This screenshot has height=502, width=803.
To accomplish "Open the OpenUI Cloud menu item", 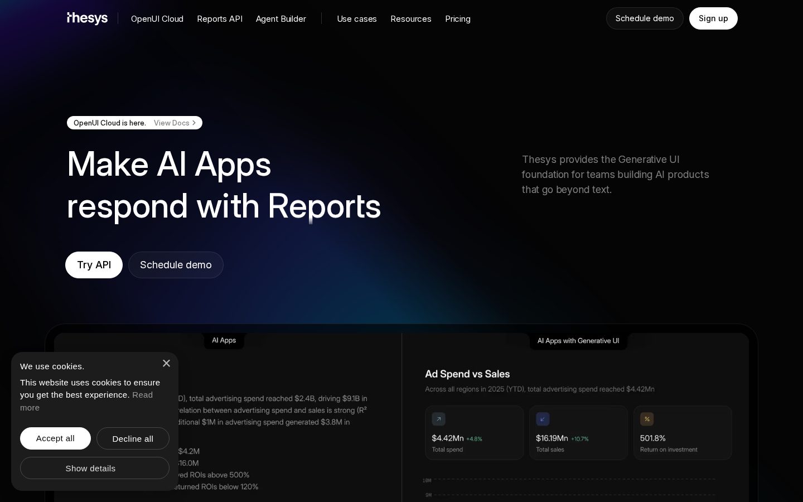I will tap(157, 19).
